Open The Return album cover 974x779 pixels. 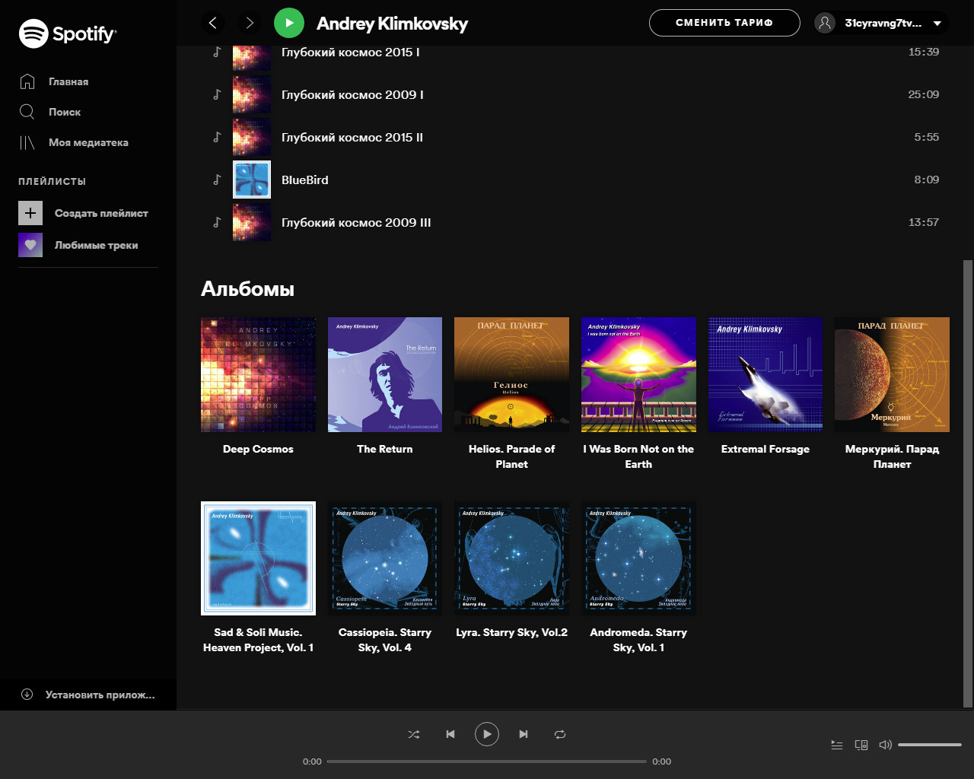385,374
